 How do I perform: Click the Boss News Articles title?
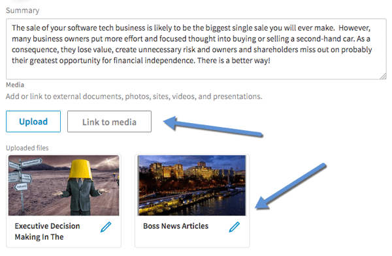point(176,226)
